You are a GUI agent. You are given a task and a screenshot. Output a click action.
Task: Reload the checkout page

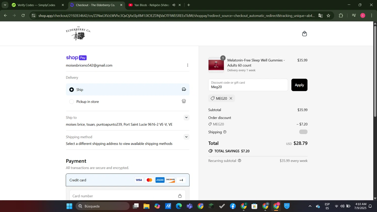23,16
